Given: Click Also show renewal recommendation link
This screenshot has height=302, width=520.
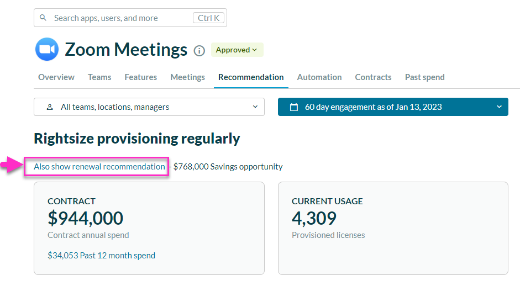Looking at the screenshot, I should coord(99,167).
